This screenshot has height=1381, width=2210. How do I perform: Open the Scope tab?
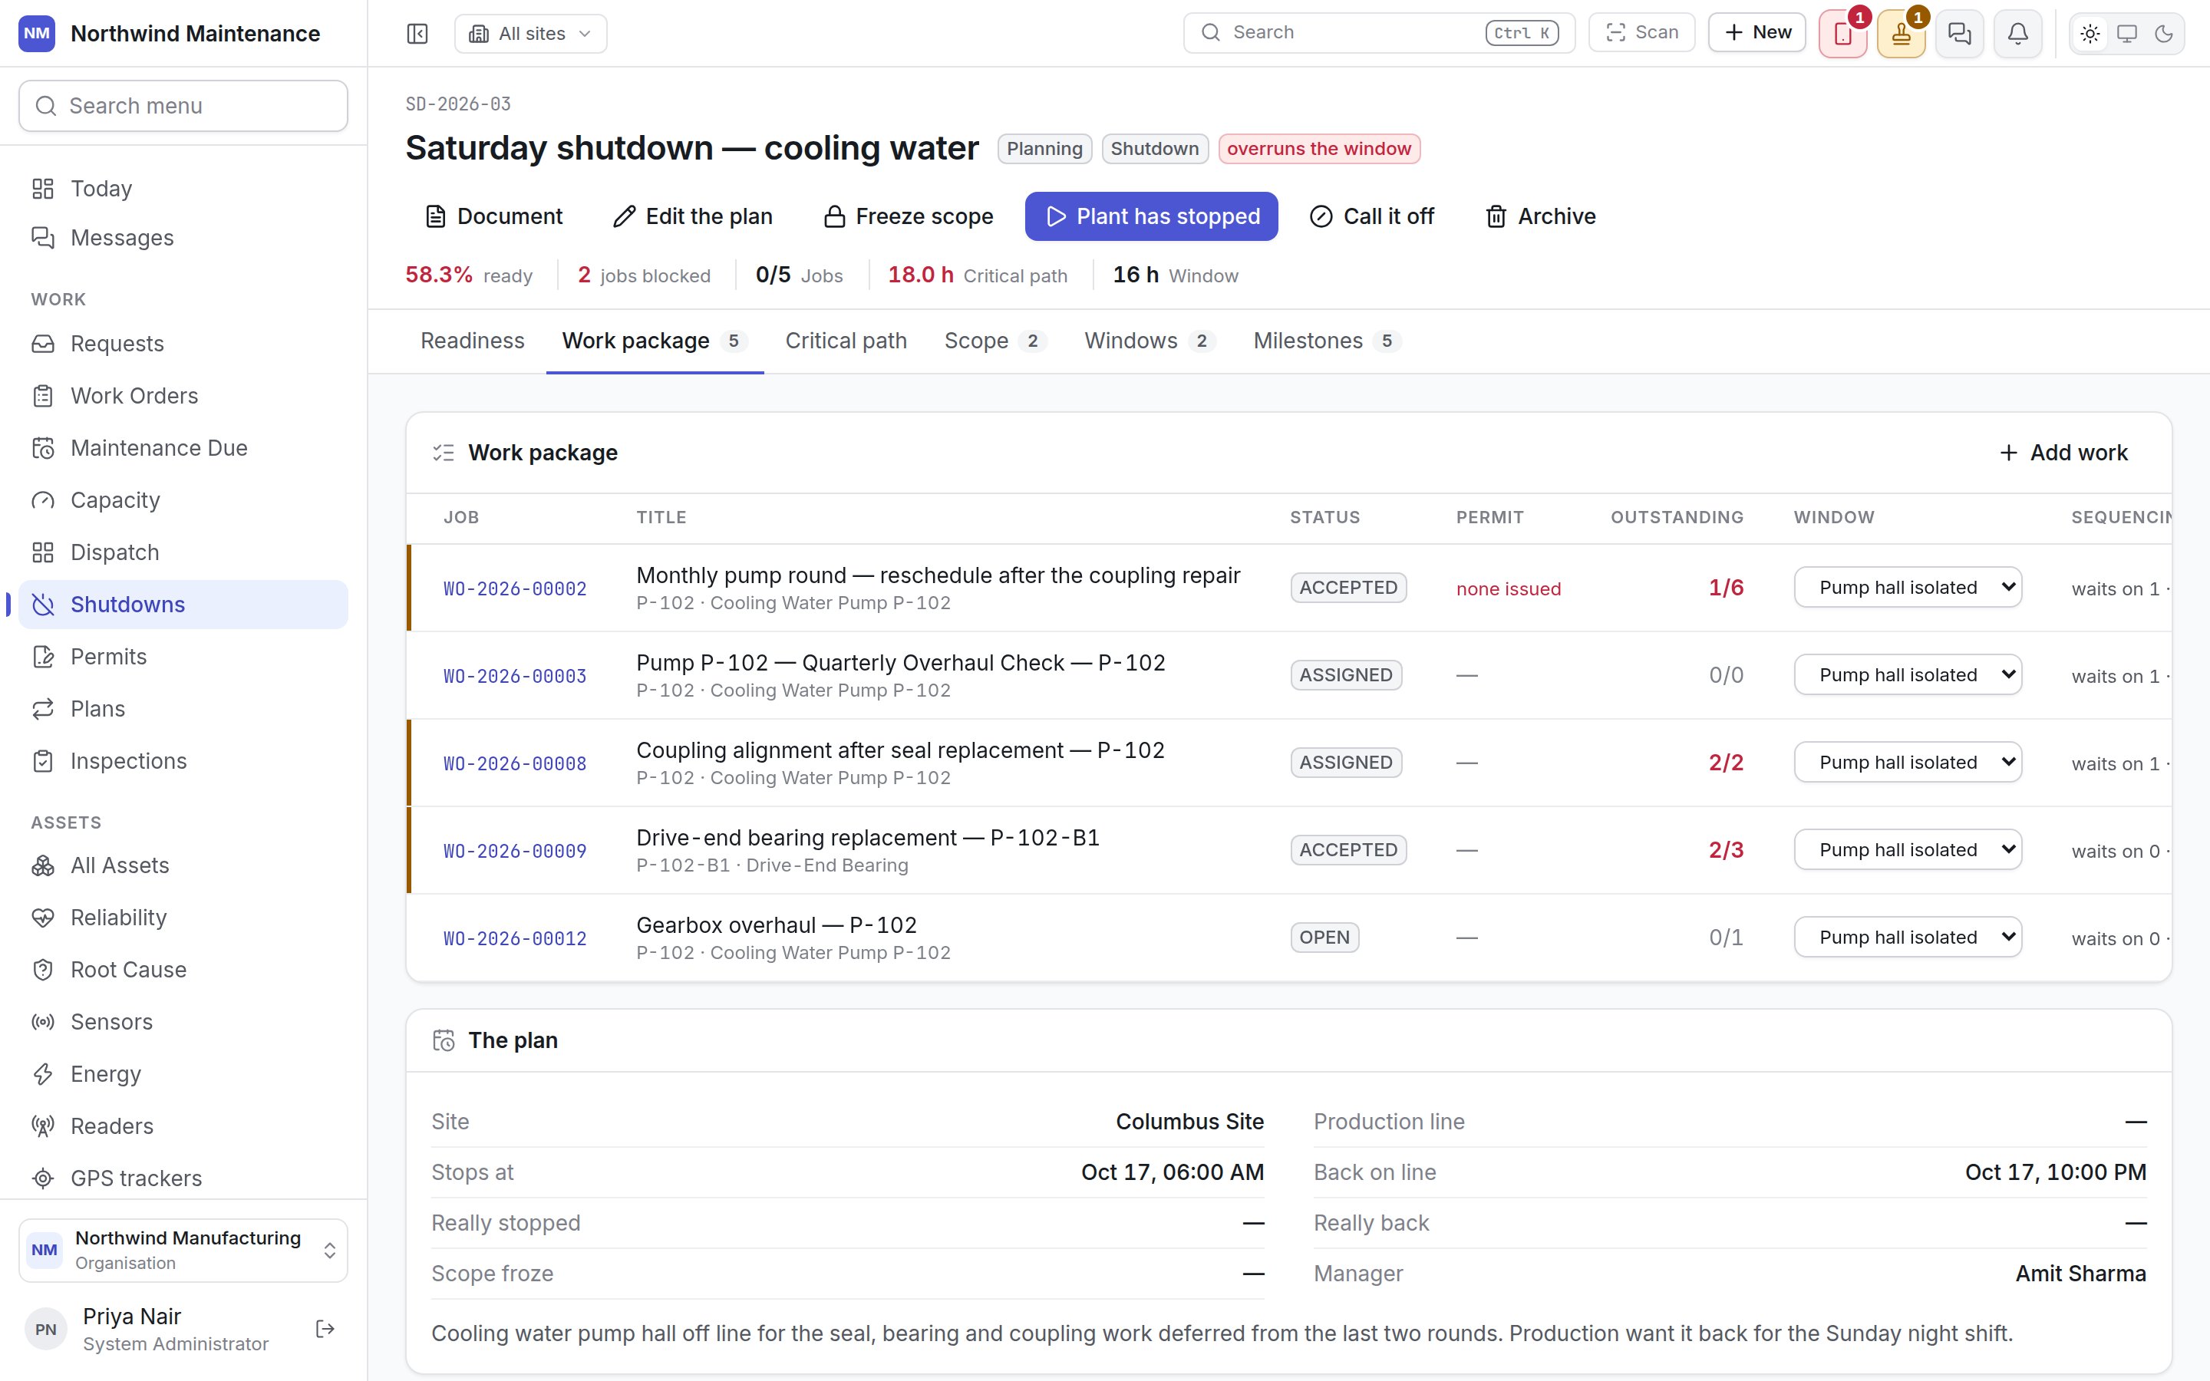click(x=995, y=341)
